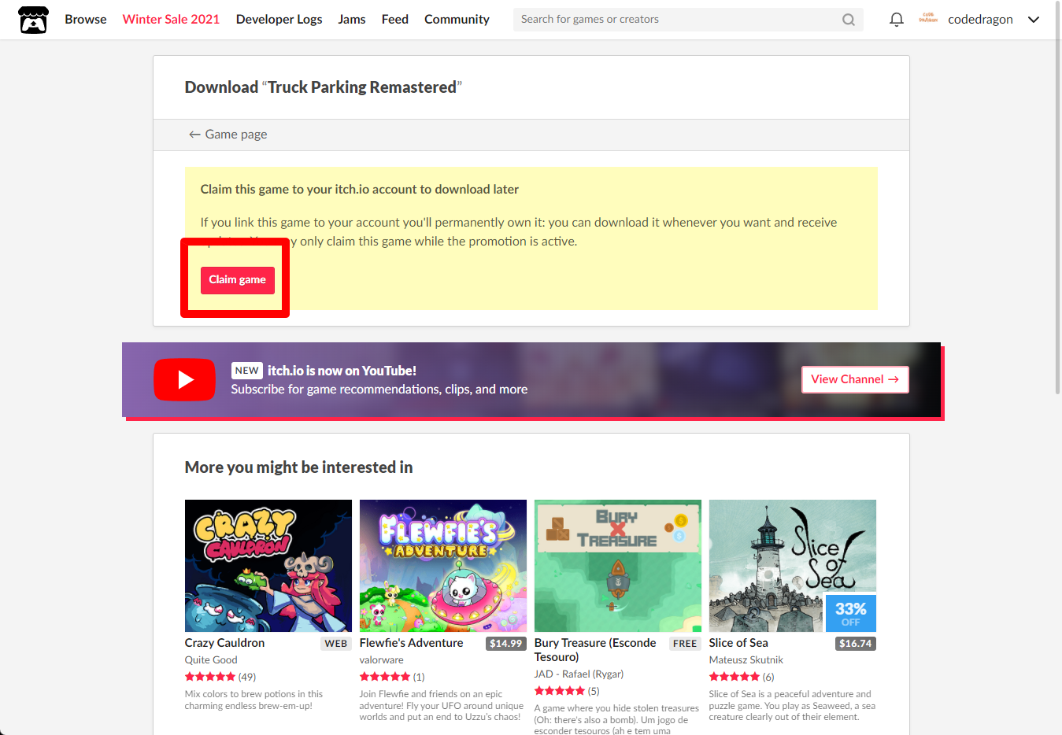The image size is (1062, 735).
Task: Click the 33% OFF badge
Action: click(851, 614)
